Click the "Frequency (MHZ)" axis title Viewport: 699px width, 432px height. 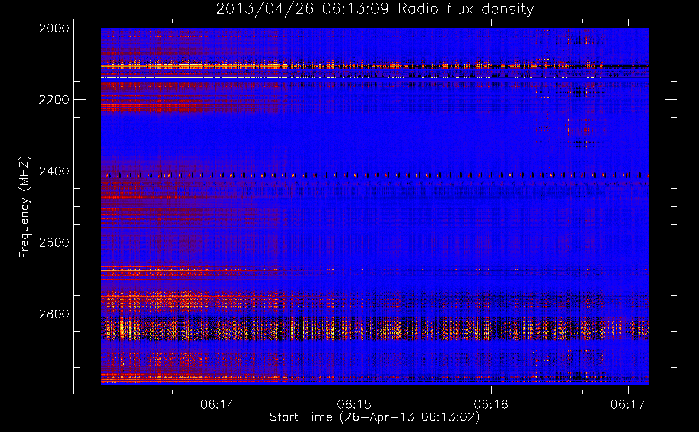[25, 207]
